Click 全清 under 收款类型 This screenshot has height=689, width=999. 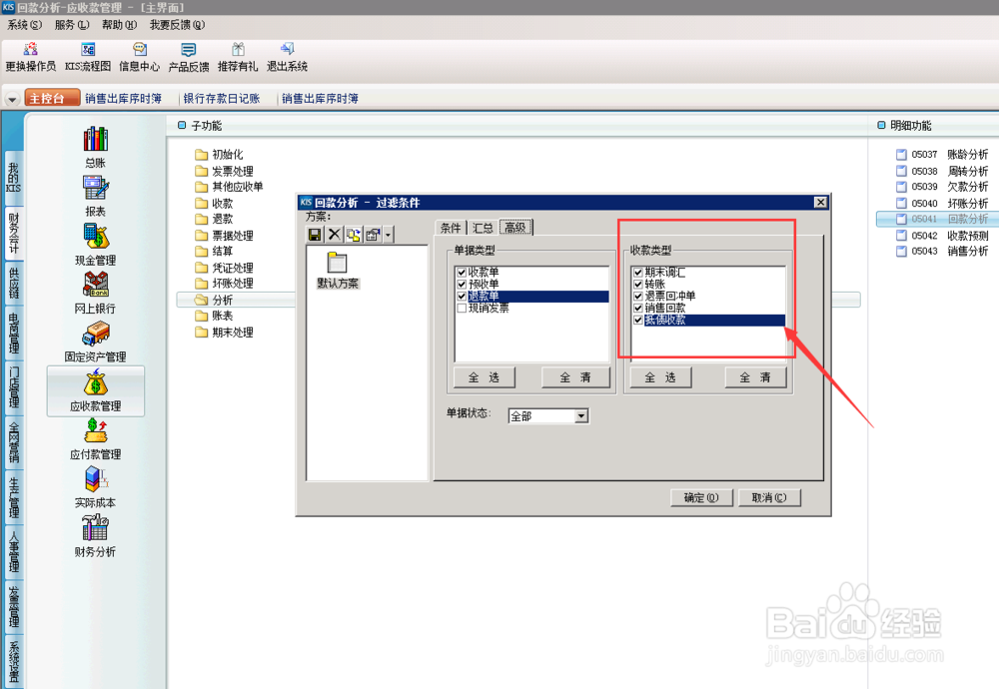(x=755, y=377)
